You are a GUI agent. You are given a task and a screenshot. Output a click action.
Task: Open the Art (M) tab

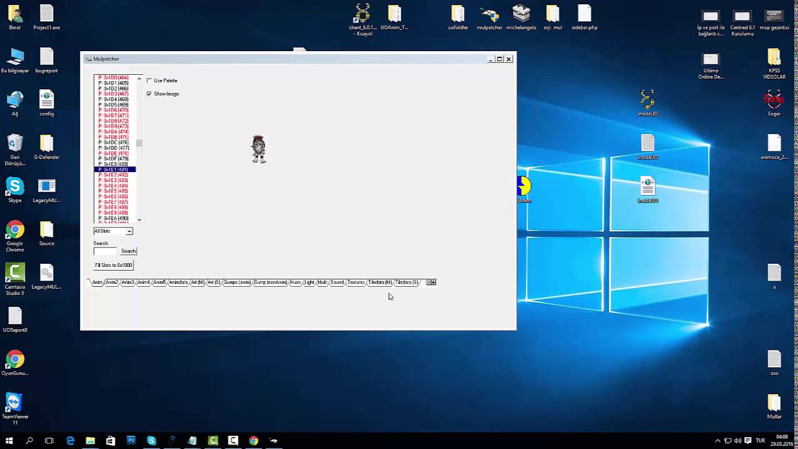[198, 282]
